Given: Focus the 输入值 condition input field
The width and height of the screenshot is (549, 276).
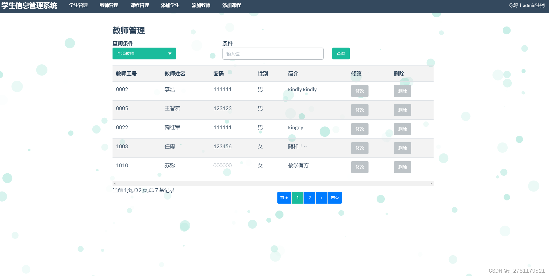Looking at the screenshot, I should pyautogui.click(x=273, y=54).
